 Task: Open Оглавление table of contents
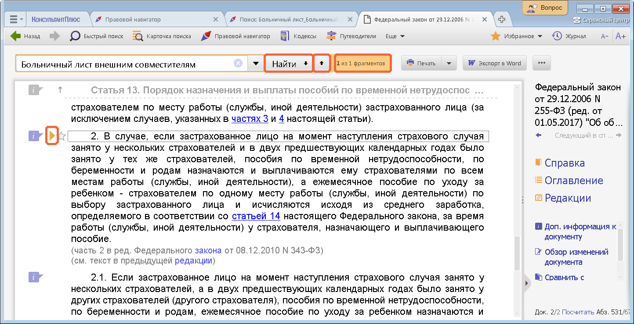pos(569,181)
